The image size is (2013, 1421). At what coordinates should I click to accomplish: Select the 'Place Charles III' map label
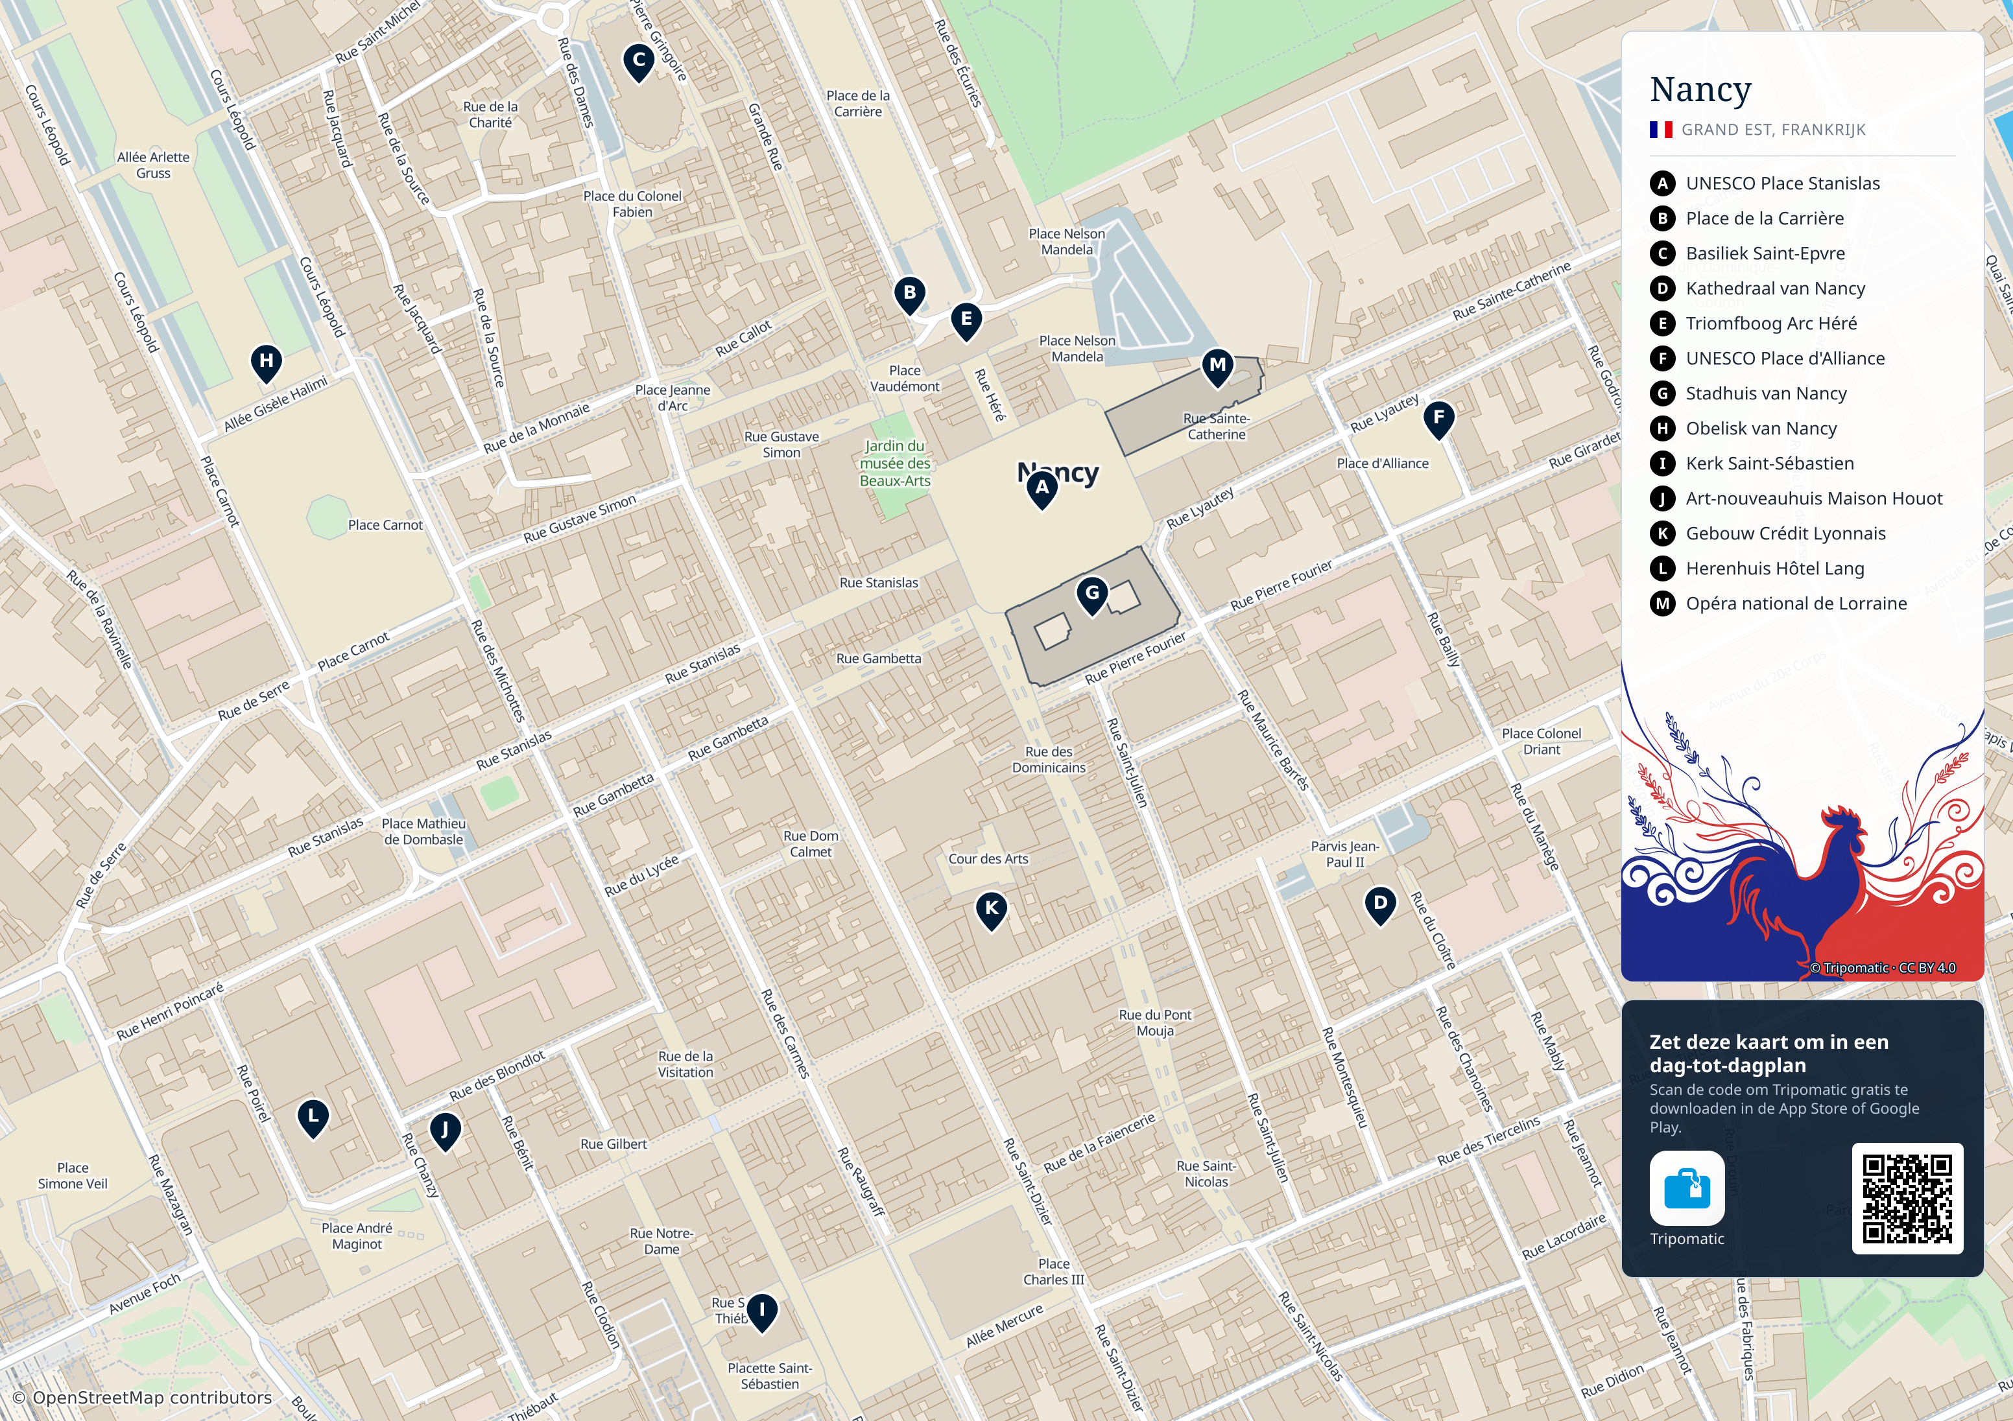pyautogui.click(x=1053, y=1272)
